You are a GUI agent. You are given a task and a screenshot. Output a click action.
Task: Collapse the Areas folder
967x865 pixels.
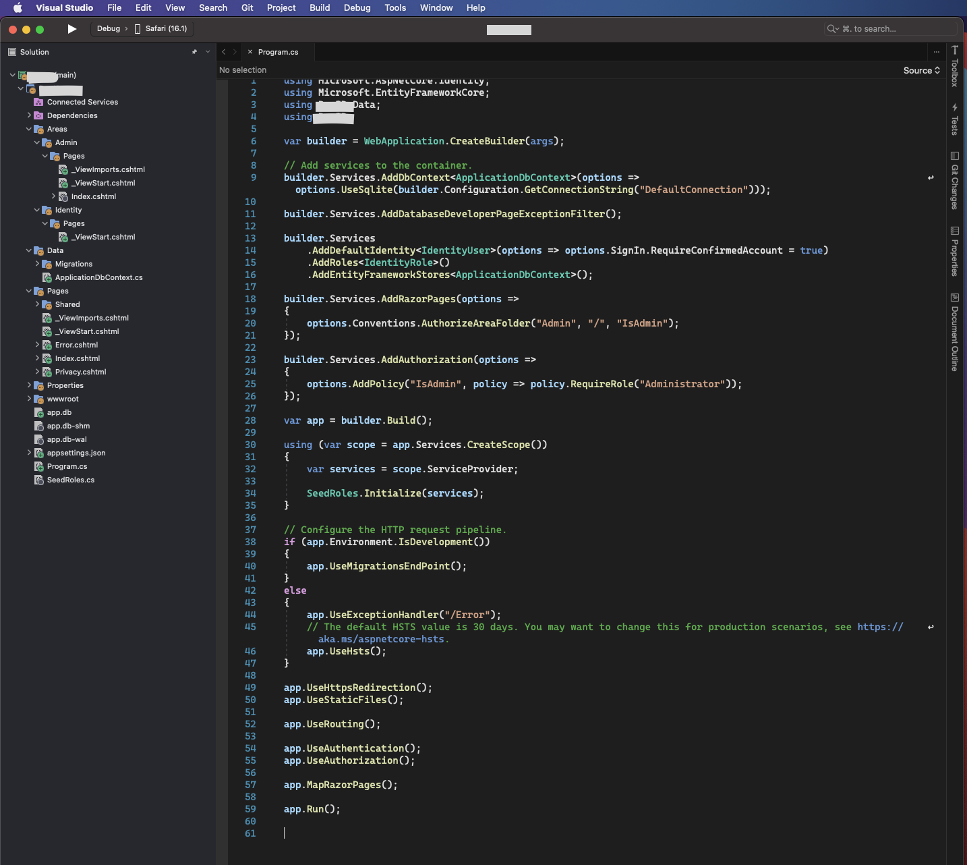[29, 129]
